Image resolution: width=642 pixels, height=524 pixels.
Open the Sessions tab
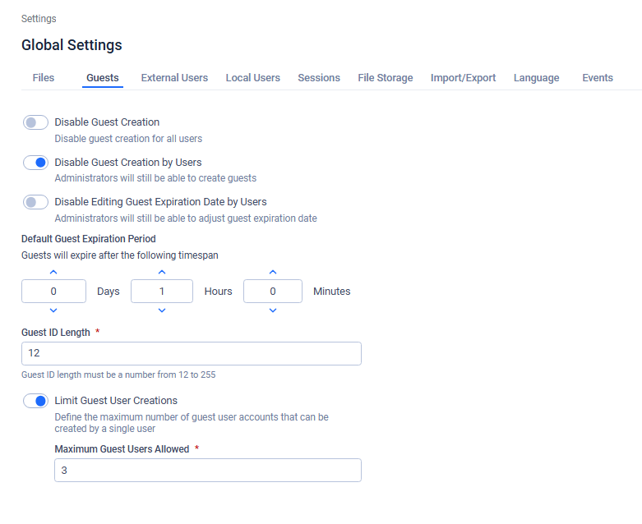pos(319,78)
